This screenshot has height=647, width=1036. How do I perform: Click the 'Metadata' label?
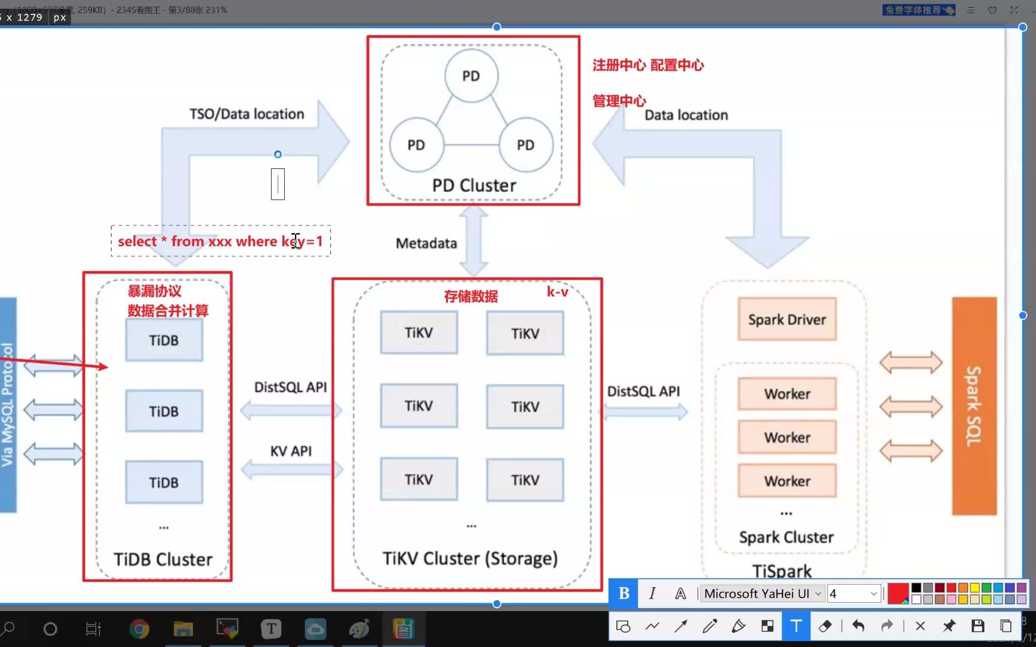(x=426, y=243)
